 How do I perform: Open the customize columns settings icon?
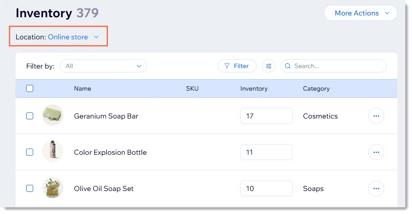click(x=268, y=66)
